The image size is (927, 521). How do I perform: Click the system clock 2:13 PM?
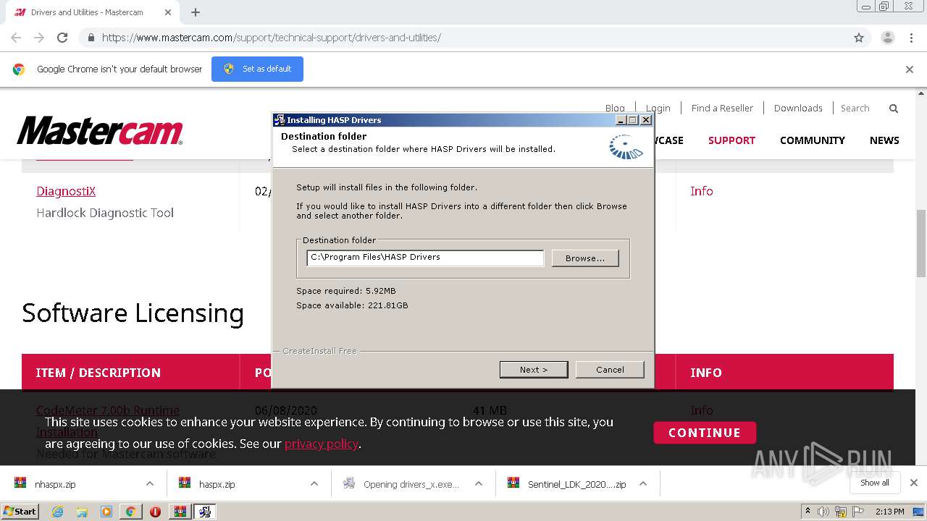pyautogui.click(x=890, y=512)
